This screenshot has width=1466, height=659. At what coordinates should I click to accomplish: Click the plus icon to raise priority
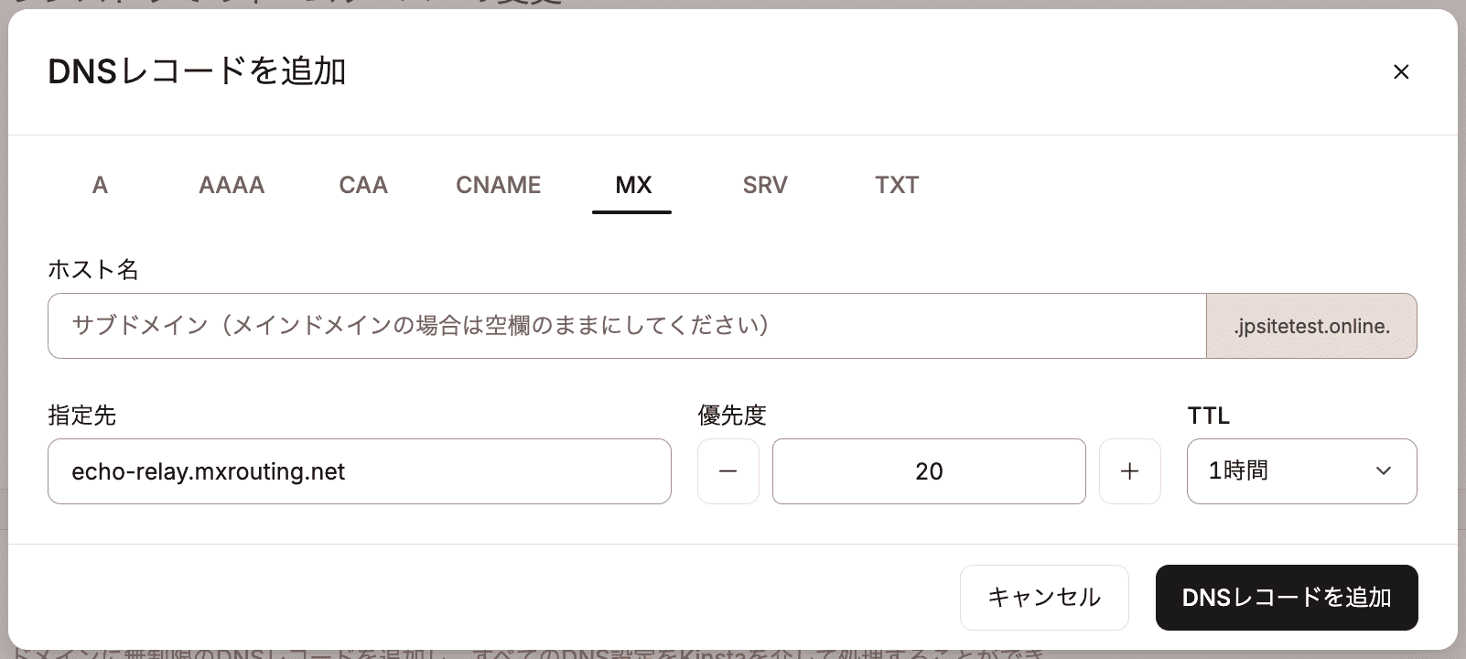pos(1130,471)
